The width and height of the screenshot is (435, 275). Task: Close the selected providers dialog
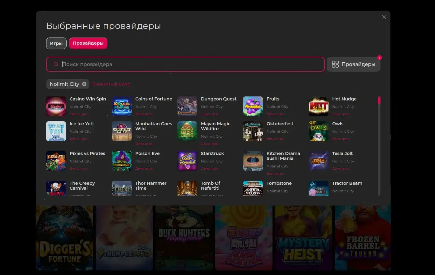click(x=384, y=17)
